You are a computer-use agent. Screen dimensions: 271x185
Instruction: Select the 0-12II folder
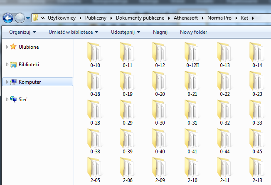pyautogui.click(x=192, y=52)
